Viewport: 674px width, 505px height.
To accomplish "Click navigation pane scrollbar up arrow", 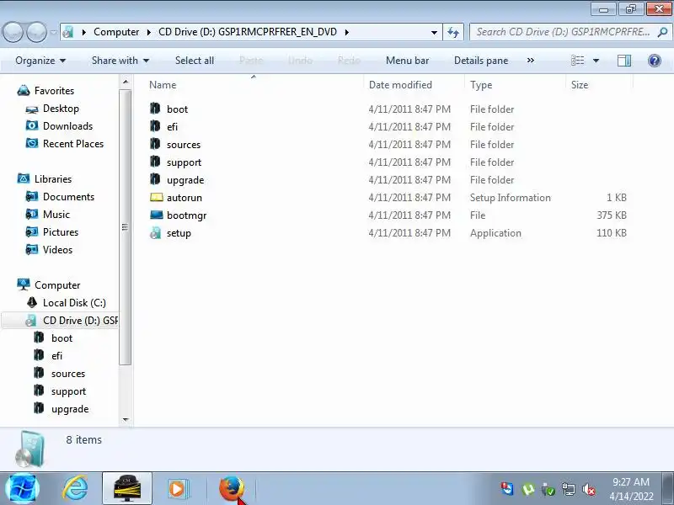I will click(126, 82).
